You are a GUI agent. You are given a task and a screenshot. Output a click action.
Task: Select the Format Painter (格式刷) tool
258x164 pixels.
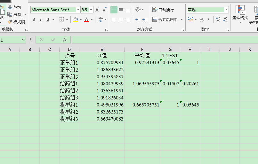click(x=16, y=22)
